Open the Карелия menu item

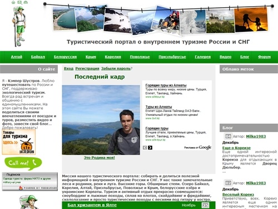click(113, 57)
